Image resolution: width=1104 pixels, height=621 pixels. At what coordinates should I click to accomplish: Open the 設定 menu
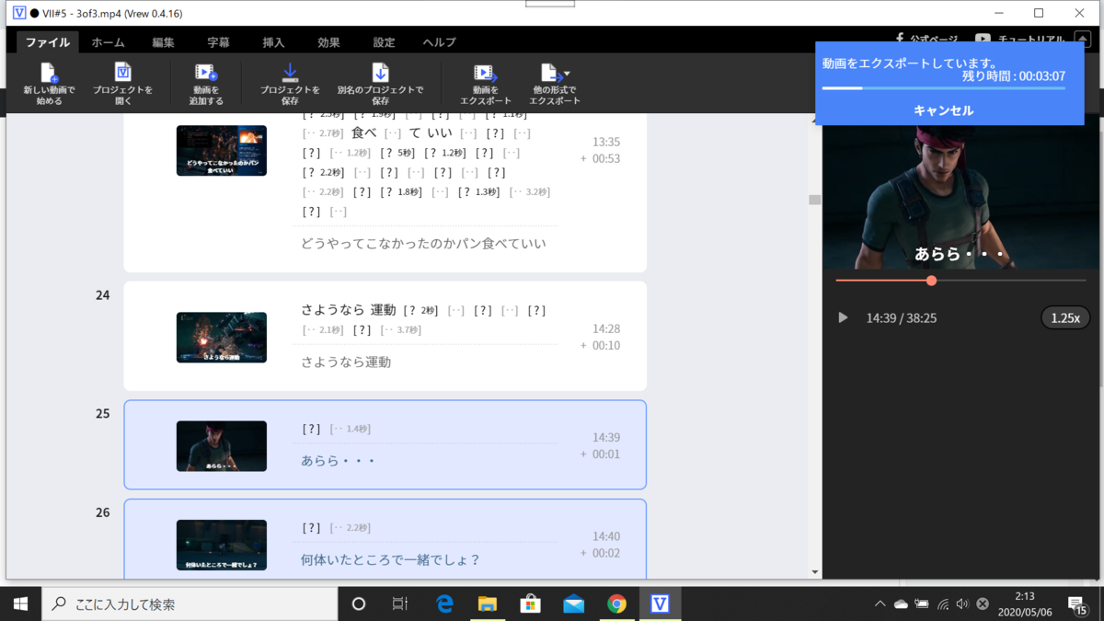coord(384,41)
